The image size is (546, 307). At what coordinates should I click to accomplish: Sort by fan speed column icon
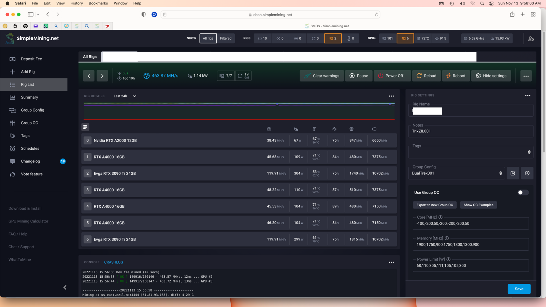[x=334, y=129]
